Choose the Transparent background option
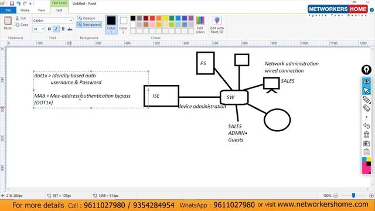375x211 pixels. tap(89, 25)
